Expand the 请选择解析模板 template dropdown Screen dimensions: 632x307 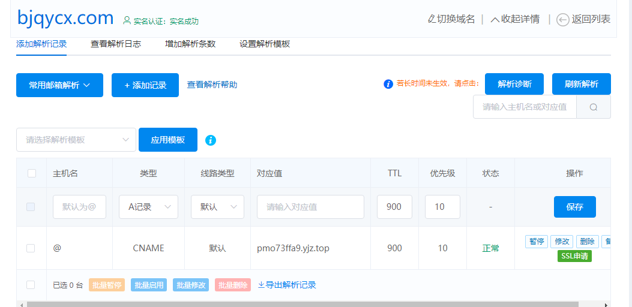(x=76, y=140)
